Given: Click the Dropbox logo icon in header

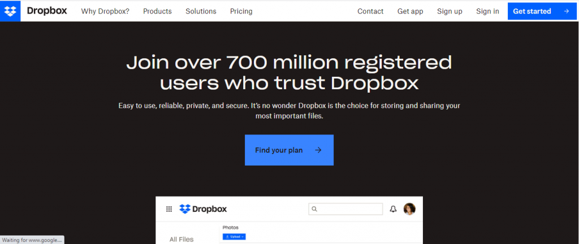Looking at the screenshot, I should click(x=10, y=11).
